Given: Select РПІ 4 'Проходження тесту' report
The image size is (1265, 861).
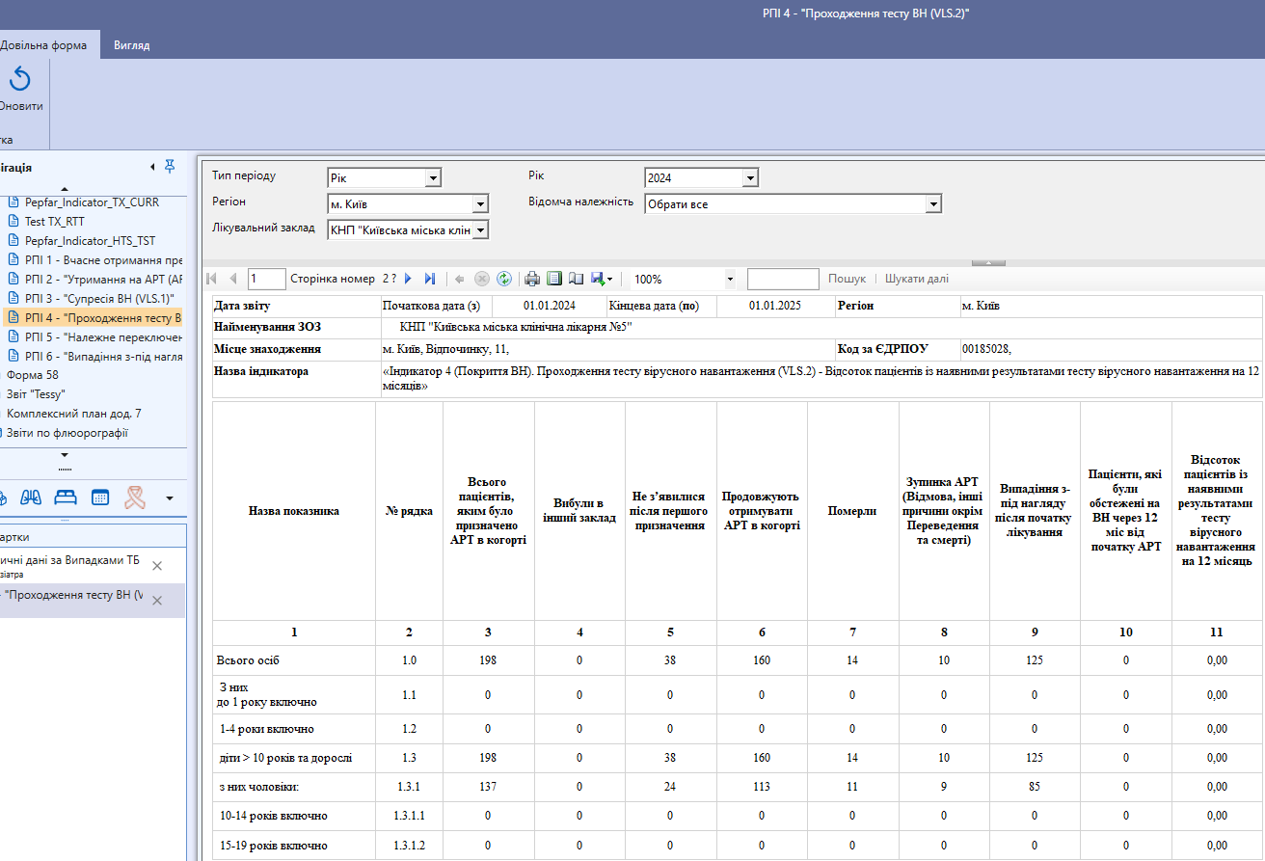Looking at the screenshot, I should pyautogui.click(x=103, y=318).
